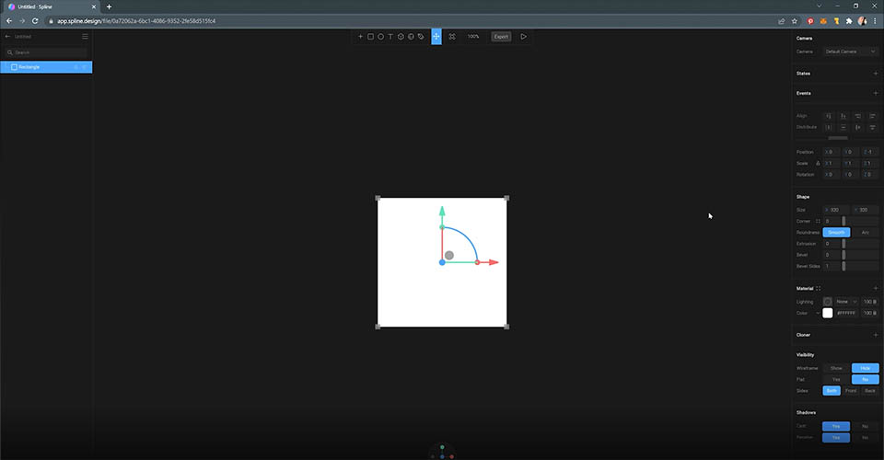Viewport: 884px width, 460px height.
Task: Select the 3D cube tool in toolbar
Action: [x=401, y=37]
